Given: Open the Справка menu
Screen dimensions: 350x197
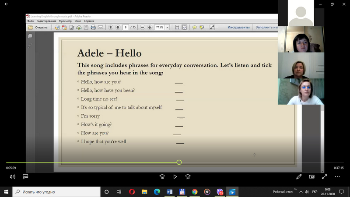Looking at the screenshot, I should tap(89, 21).
